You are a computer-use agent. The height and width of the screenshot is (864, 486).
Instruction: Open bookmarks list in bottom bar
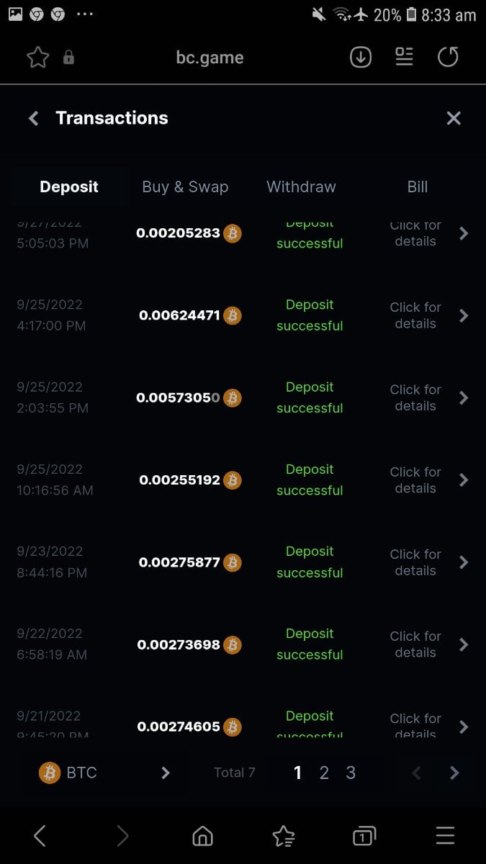(284, 836)
